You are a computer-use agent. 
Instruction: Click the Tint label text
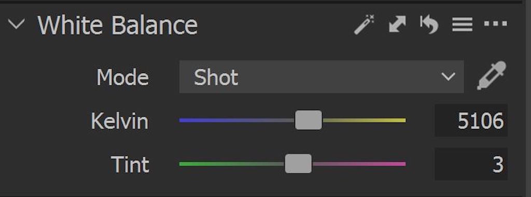coord(130,164)
